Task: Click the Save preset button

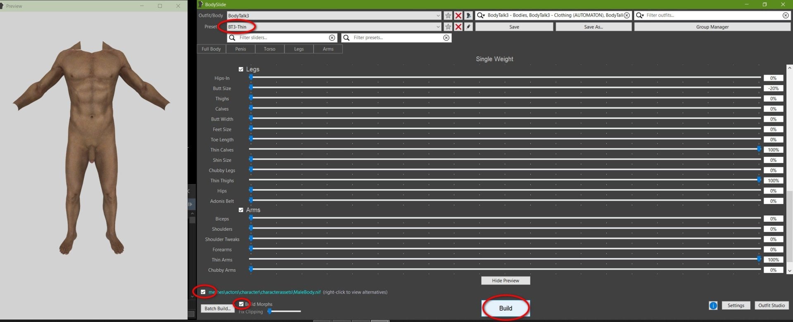Action: click(x=514, y=27)
